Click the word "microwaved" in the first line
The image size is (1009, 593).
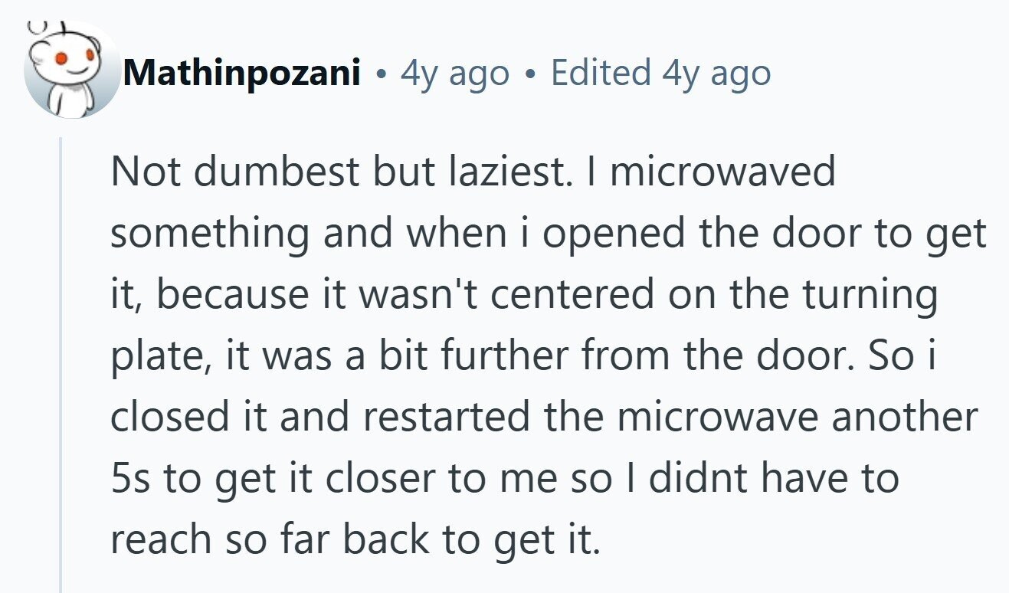coord(722,172)
